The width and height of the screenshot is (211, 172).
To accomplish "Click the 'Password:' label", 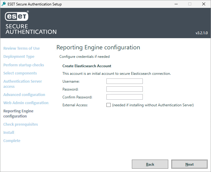I will (70, 89).
